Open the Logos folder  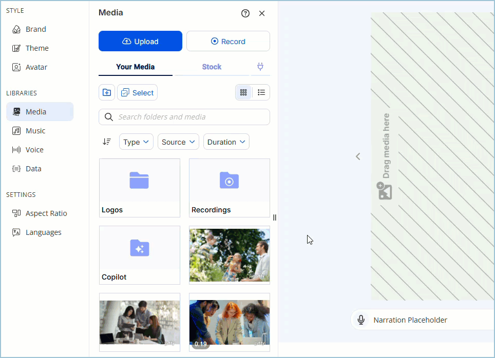pyautogui.click(x=140, y=188)
